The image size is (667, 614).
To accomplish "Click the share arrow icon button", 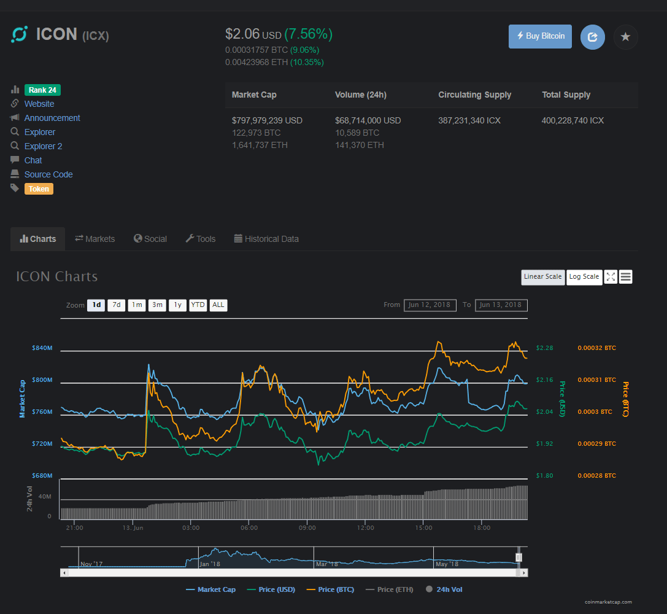I will [592, 37].
